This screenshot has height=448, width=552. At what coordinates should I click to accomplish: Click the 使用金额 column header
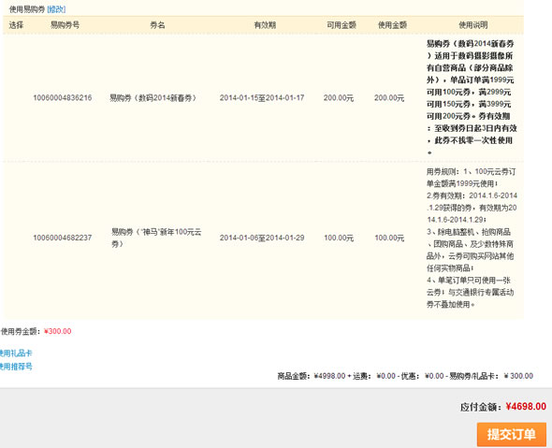tap(393, 25)
